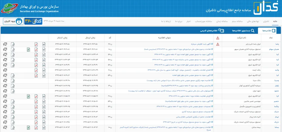Open the وآیند symbol link
282x132 pixels.
(x=277, y=70)
